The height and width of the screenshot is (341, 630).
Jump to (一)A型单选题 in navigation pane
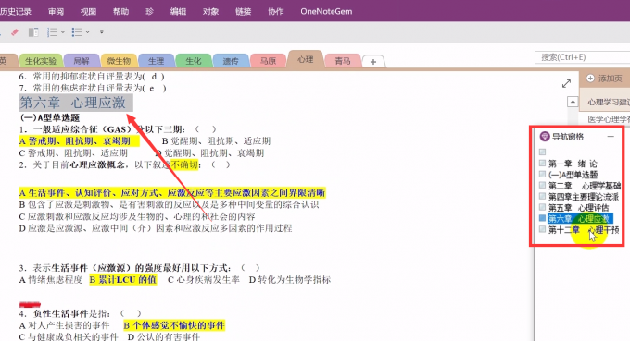(x=573, y=175)
